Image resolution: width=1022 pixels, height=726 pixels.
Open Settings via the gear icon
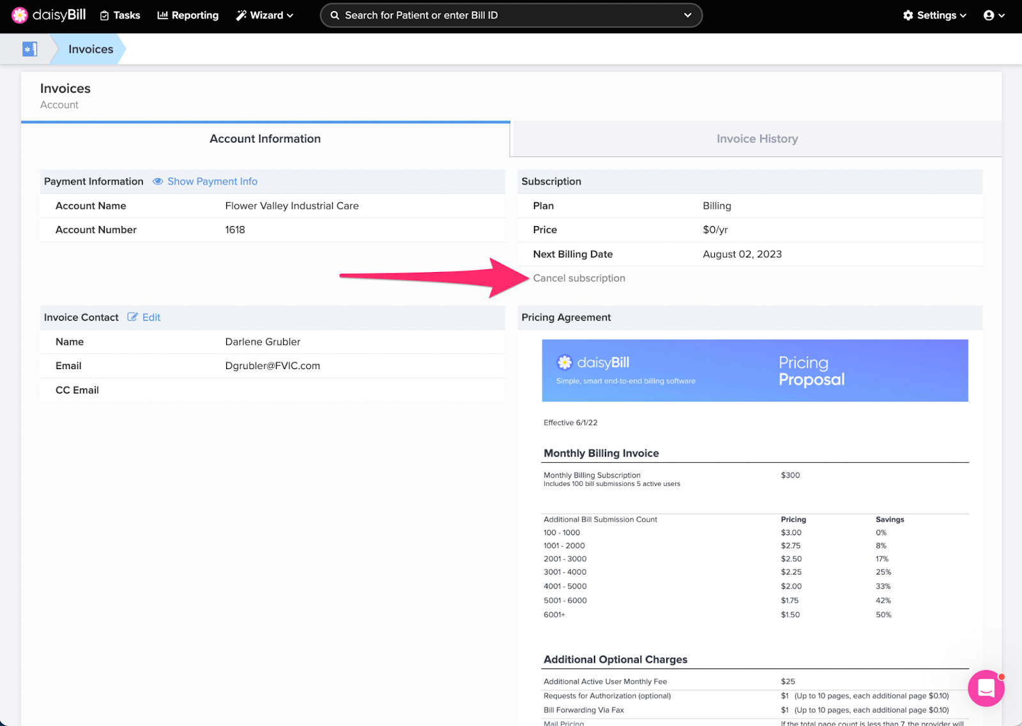[x=909, y=15]
